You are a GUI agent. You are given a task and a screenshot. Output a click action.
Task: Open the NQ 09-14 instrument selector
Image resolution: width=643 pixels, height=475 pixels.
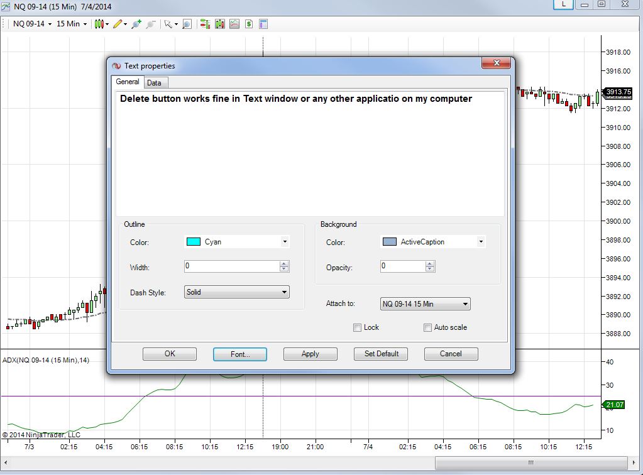click(x=32, y=24)
